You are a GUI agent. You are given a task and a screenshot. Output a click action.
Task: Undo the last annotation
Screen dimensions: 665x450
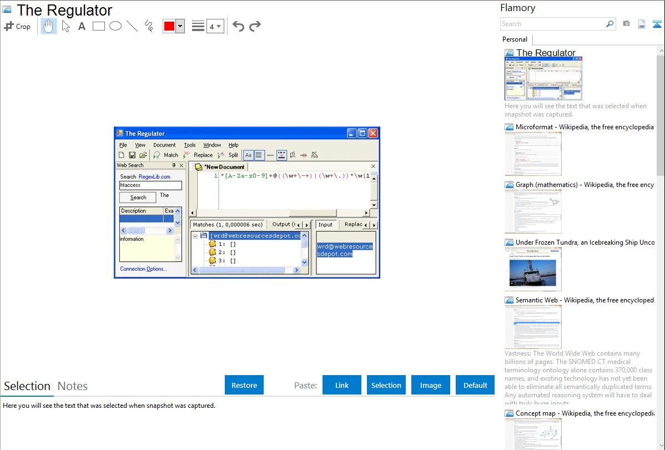tap(238, 26)
